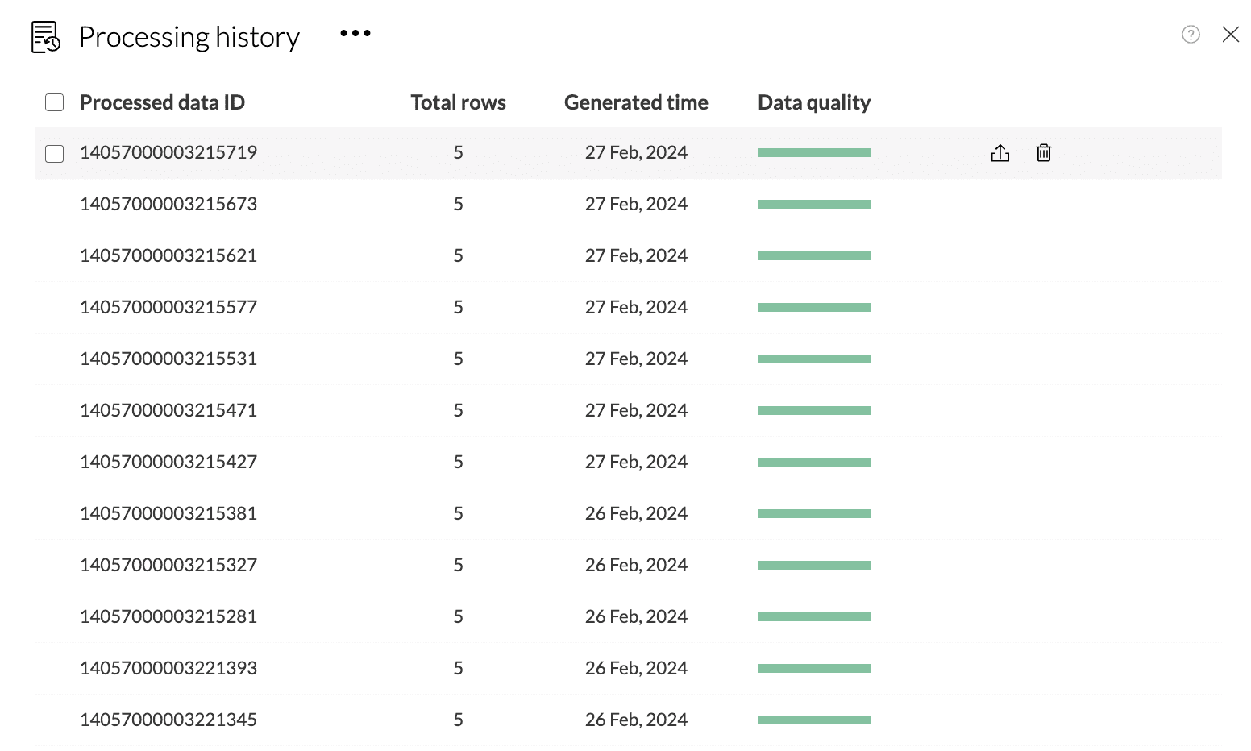
Task: Select processed data ID 14057000003215577
Action: (168, 308)
